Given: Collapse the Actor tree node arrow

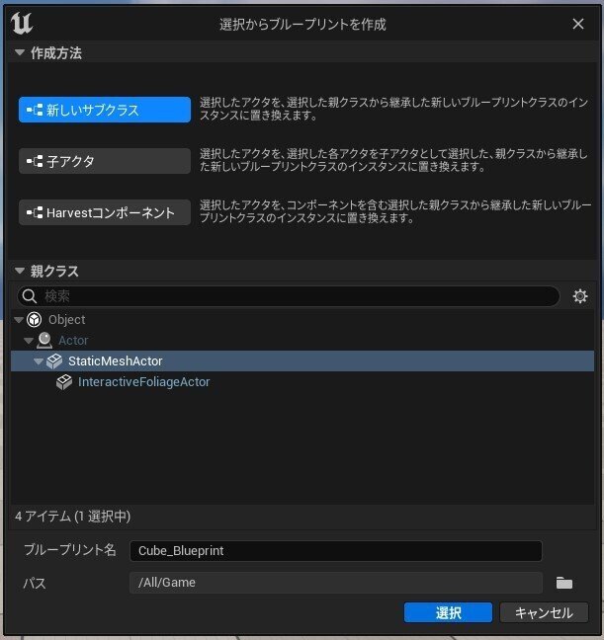Looking at the screenshot, I should tap(29, 341).
